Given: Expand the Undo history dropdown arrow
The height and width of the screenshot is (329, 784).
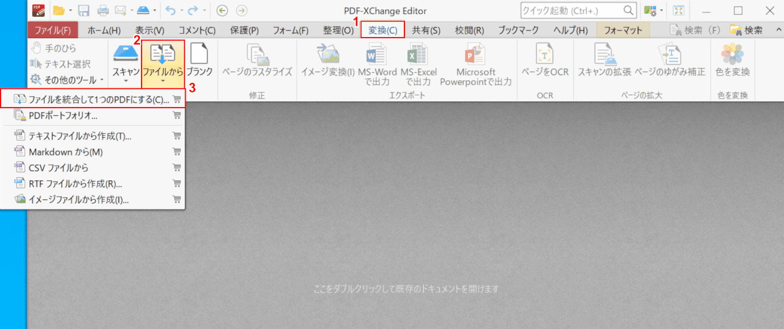Looking at the screenshot, I should click(181, 10).
